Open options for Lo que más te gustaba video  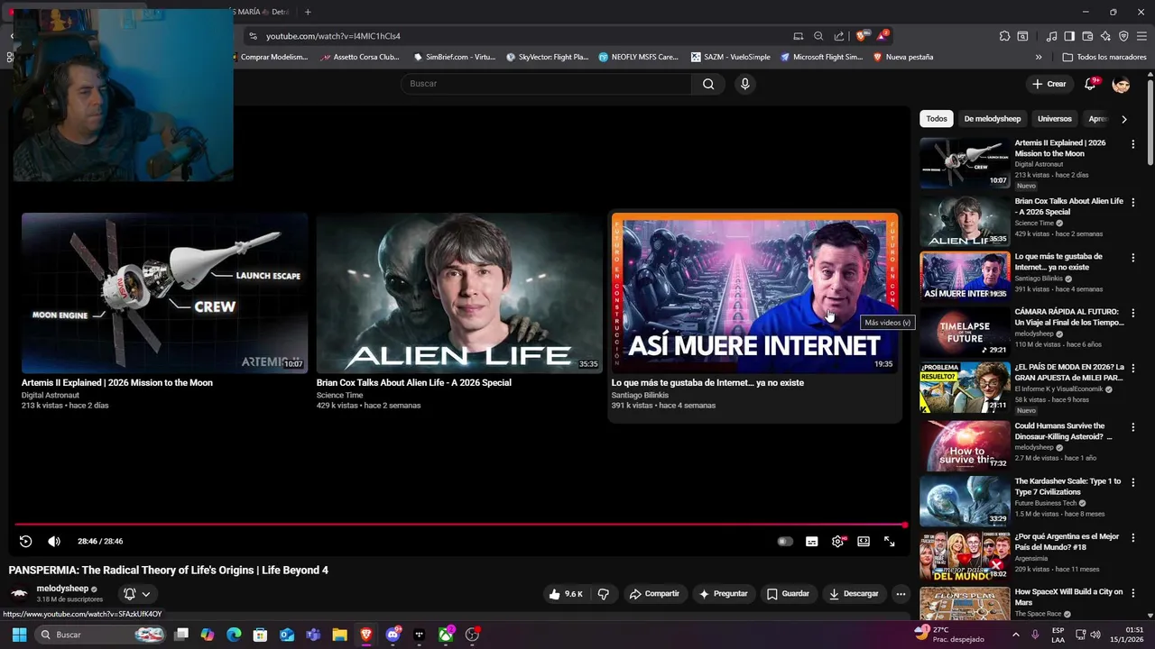pos(1133,258)
